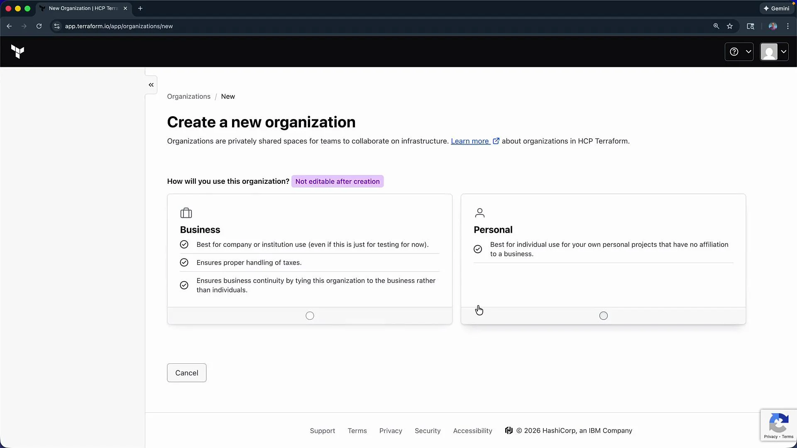Open the Privacy footer link
Screen dimensions: 797x448
click(391, 431)
